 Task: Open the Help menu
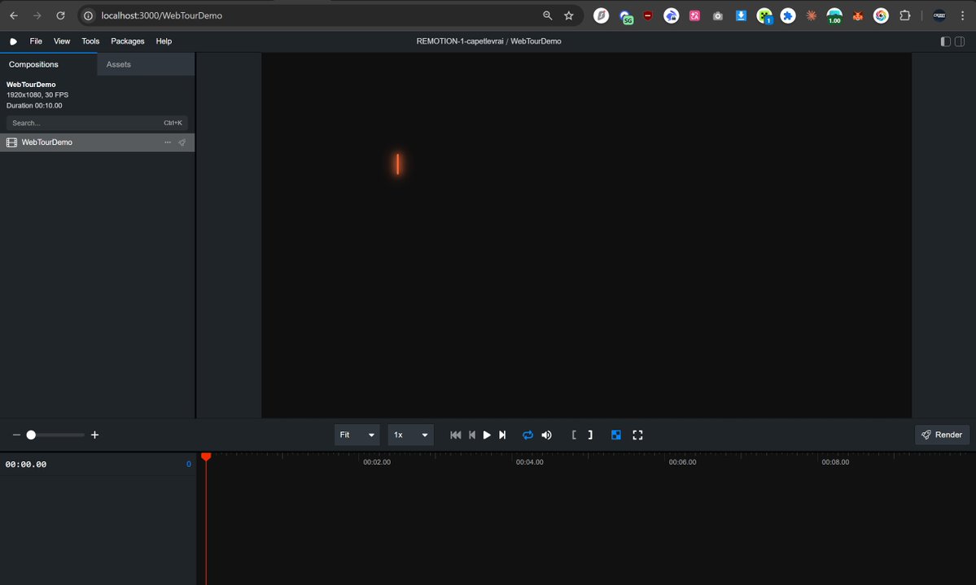point(164,41)
